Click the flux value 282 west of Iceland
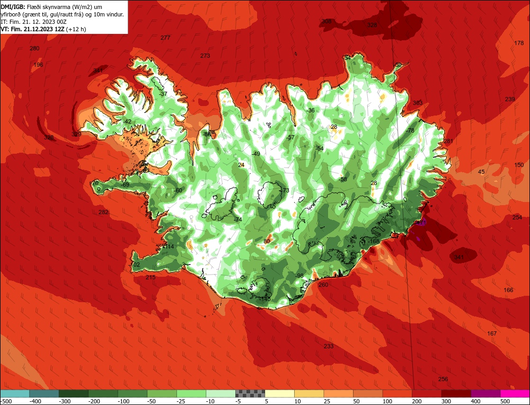This screenshot has height=405, width=530. [x=103, y=212]
